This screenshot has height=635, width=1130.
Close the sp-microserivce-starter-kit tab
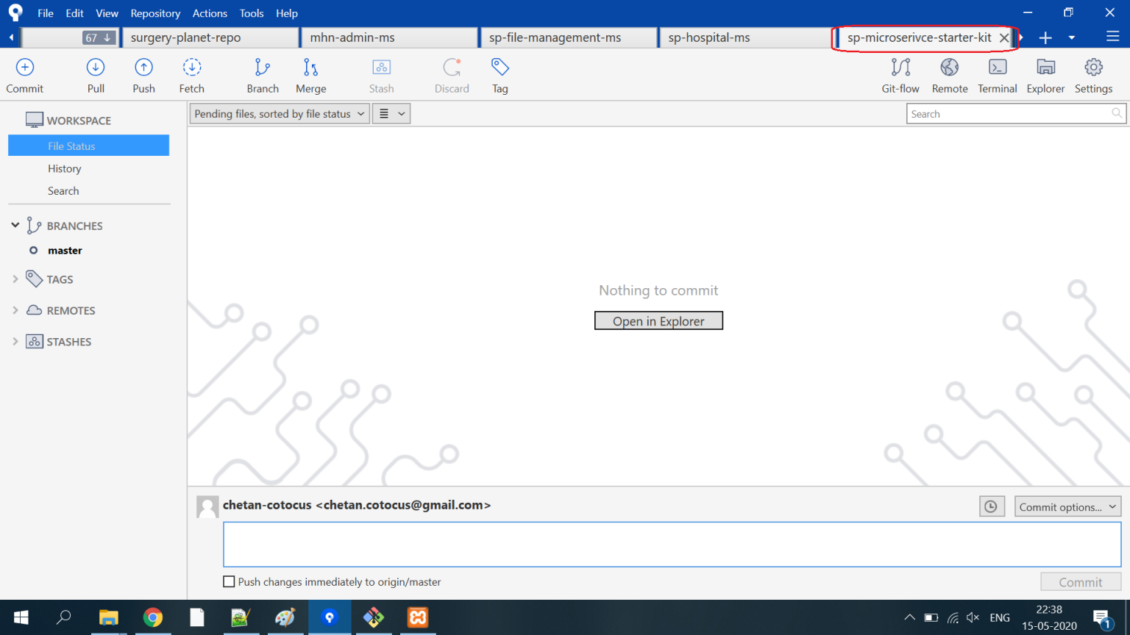(1003, 37)
